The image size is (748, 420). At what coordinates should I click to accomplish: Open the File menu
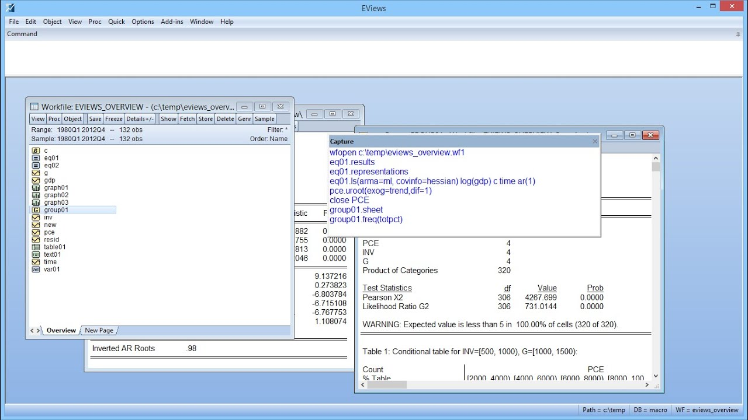(x=14, y=22)
